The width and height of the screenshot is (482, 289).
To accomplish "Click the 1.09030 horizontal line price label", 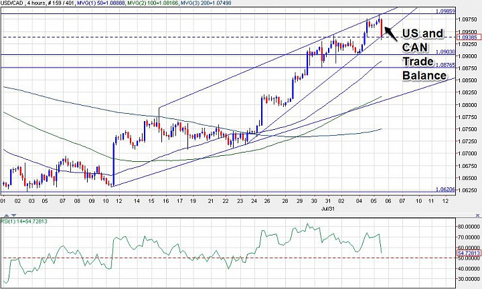I will pos(445,52).
